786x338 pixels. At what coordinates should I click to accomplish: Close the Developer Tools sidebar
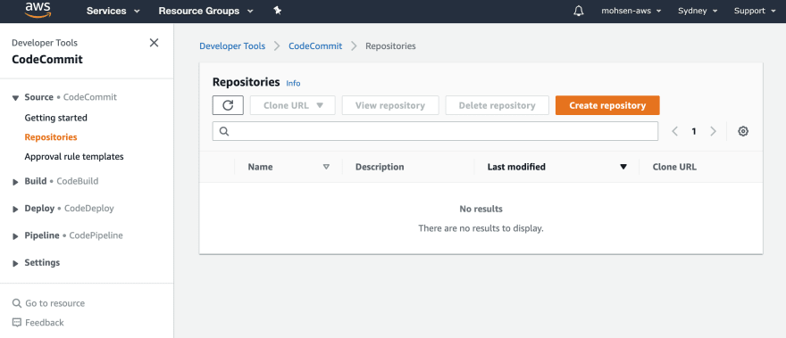[154, 43]
